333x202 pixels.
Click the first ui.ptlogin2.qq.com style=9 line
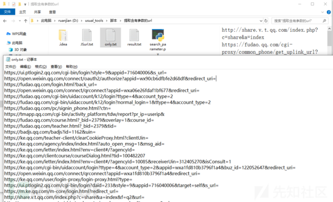(x=85, y=72)
